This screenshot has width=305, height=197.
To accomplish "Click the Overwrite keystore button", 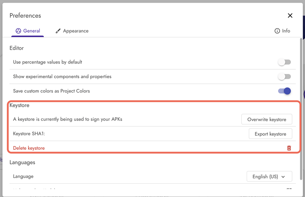I will (x=267, y=119).
